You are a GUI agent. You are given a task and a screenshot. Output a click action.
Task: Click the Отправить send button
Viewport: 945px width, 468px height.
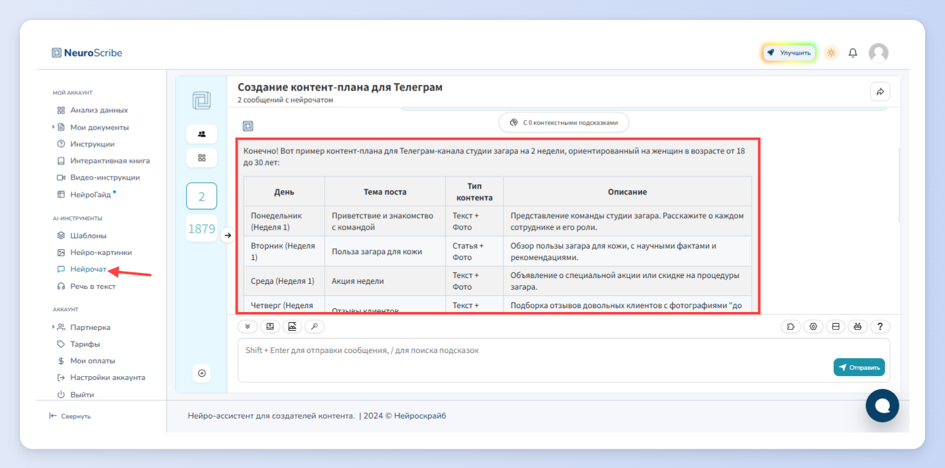[860, 367]
